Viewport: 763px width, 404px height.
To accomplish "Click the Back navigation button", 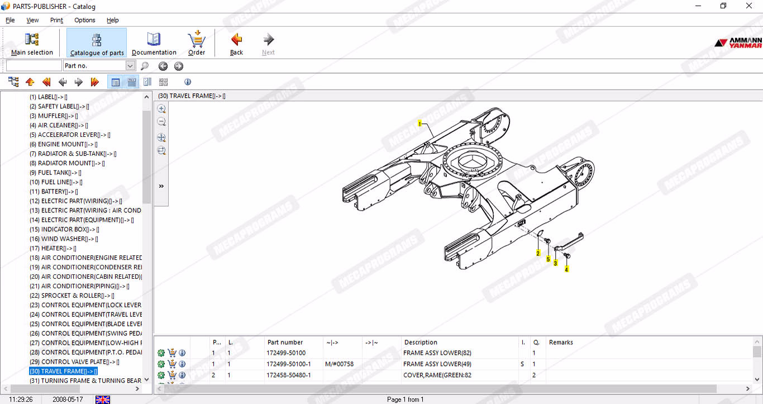I will pyautogui.click(x=236, y=43).
